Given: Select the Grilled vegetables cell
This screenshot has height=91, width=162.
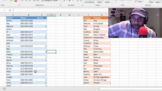Looking at the screenshot, I should pos(102,77).
